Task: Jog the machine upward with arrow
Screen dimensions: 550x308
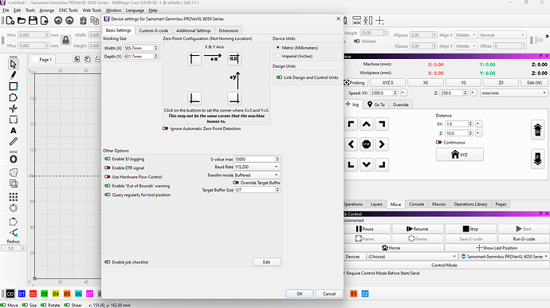Action: pos(367,124)
